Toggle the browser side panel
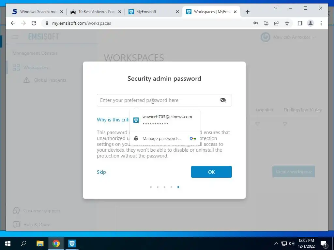Image resolution: width=334 pixels, height=250 pixels. [x=300, y=23]
